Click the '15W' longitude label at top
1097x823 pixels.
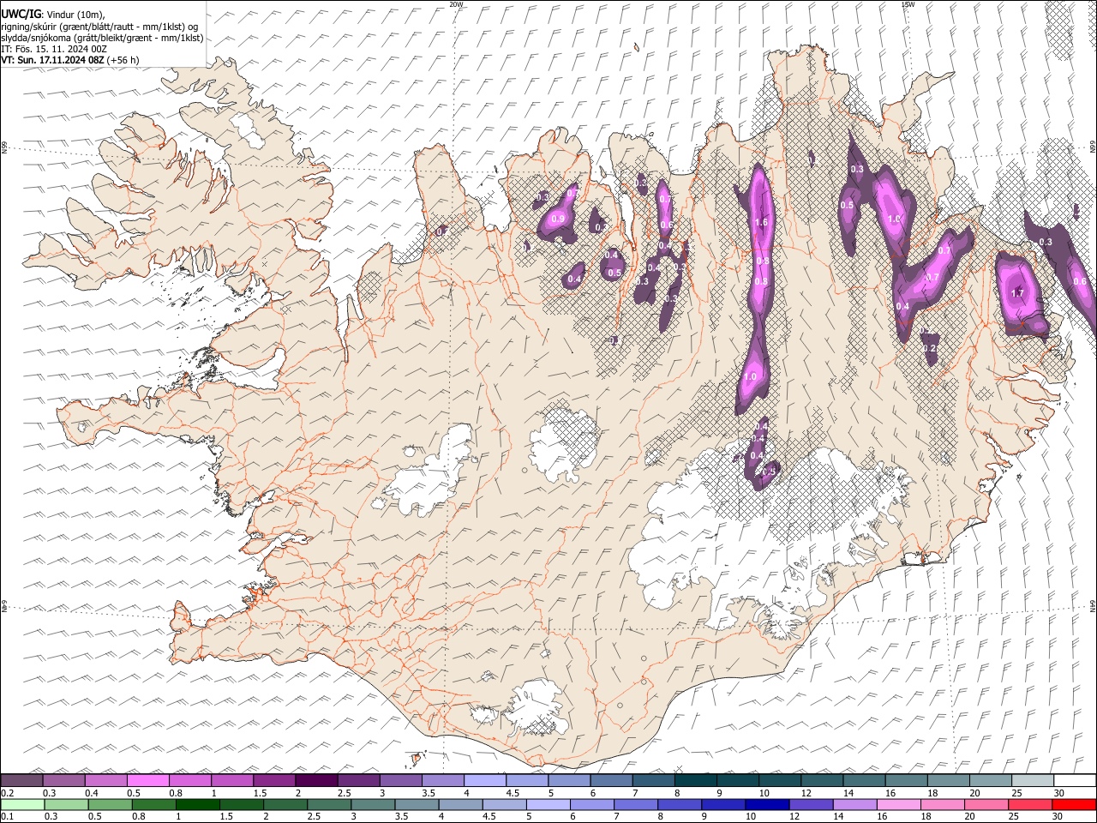click(908, 4)
